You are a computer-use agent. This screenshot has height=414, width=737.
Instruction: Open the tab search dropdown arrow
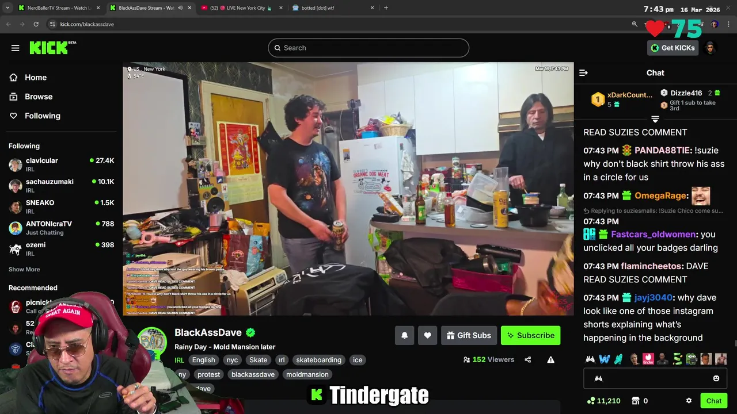[7, 8]
